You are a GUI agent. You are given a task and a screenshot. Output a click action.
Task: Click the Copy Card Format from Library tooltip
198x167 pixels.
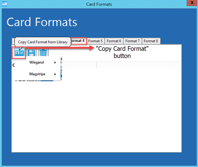pos(43,42)
